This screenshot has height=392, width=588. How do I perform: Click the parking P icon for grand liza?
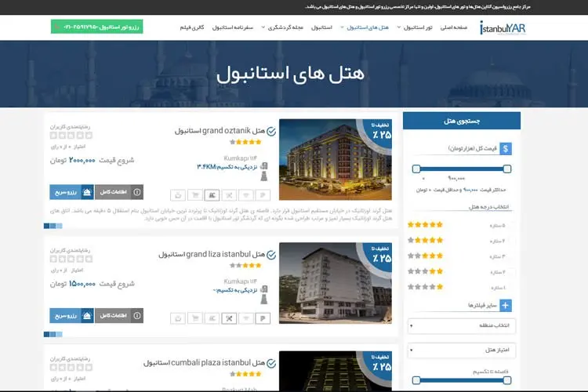(263, 318)
